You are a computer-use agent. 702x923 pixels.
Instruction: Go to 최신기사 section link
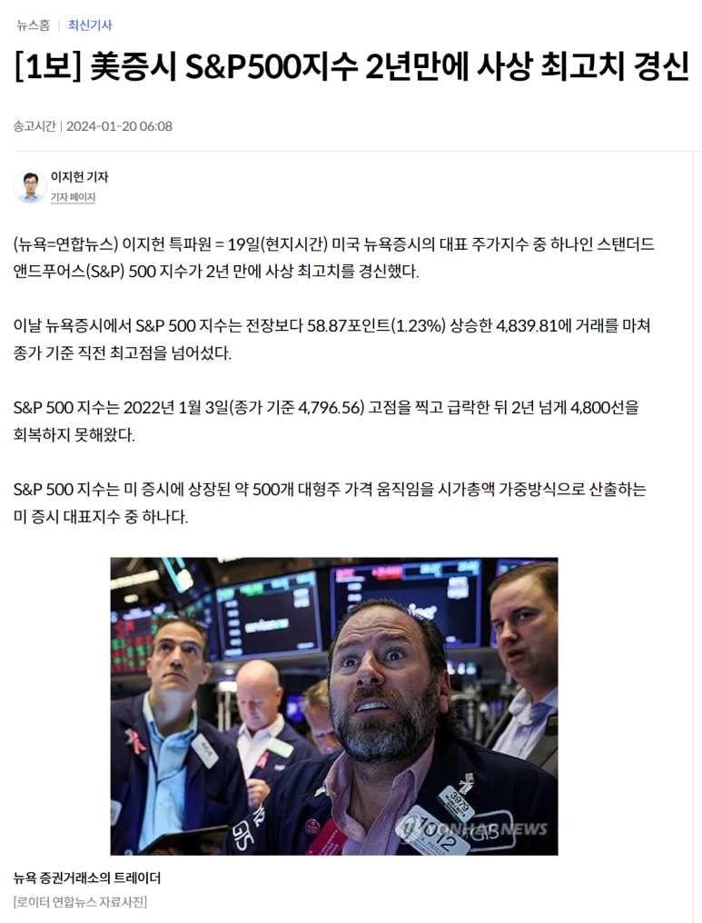pos(90,25)
